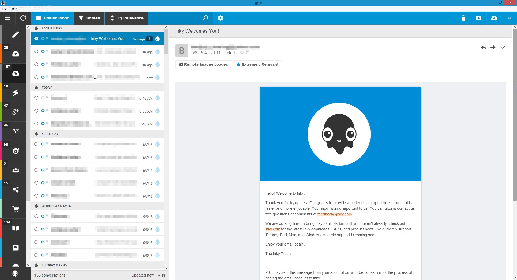Image resolution: width=517 pixels, height=280 pixels.
Task: Click Remote Images Loaded button
Action: coord(204,64)
